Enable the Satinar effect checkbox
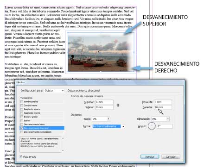The image size is (204, 167). [x=22, y=121]
